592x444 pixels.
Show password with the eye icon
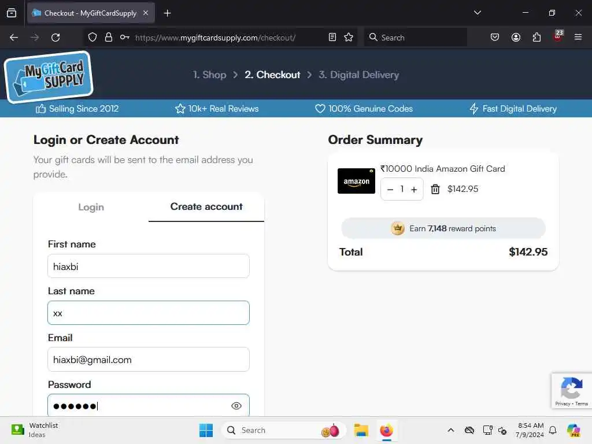236,406
